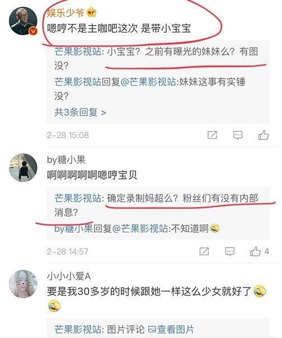Open by糖小果 username above 啊啊啊 comment

coord(66,159)
